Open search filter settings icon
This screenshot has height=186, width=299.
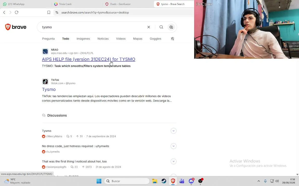[x=172, y=39]
